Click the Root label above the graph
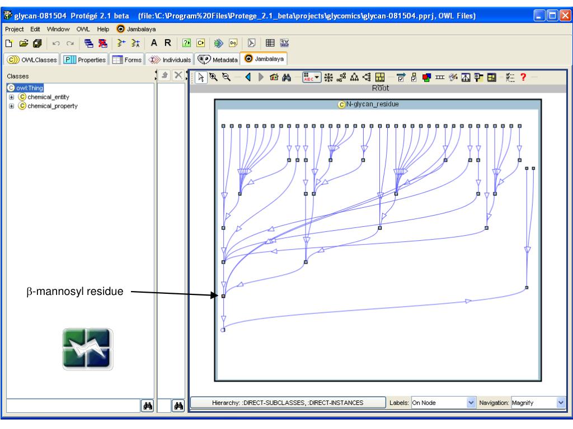The image size is (573, 429). pos(381,88)
